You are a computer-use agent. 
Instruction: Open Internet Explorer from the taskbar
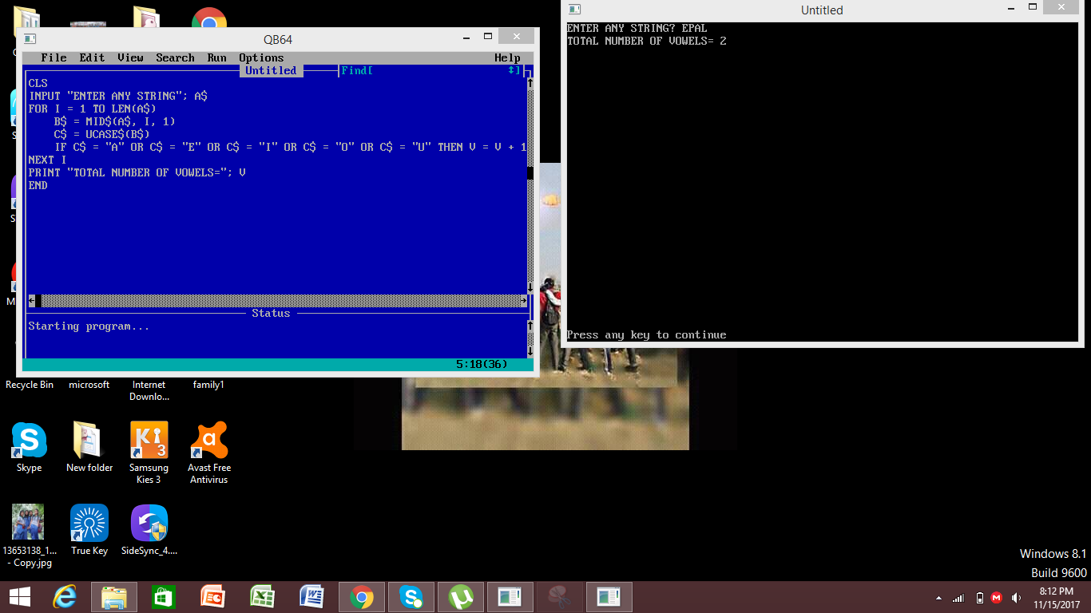point(65,596)
